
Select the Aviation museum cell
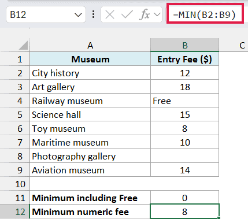(x=90, y=170)
